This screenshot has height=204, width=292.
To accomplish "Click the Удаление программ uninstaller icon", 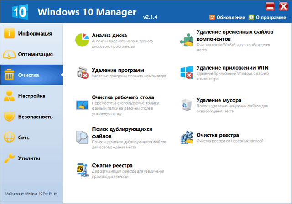I will tap(82, 73).
